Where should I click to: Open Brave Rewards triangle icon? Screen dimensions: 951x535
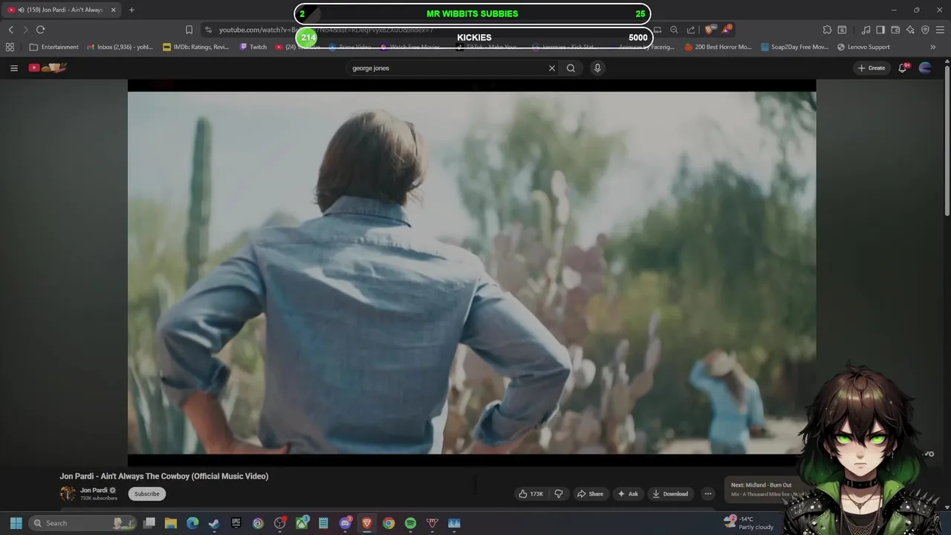pos(727,30)
